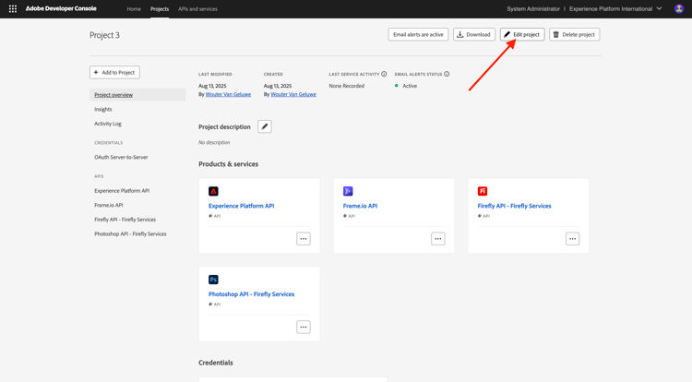Open OAuth Server-to-Server credential in sidebar
This screenshot has height=382, width=692.
121,157
